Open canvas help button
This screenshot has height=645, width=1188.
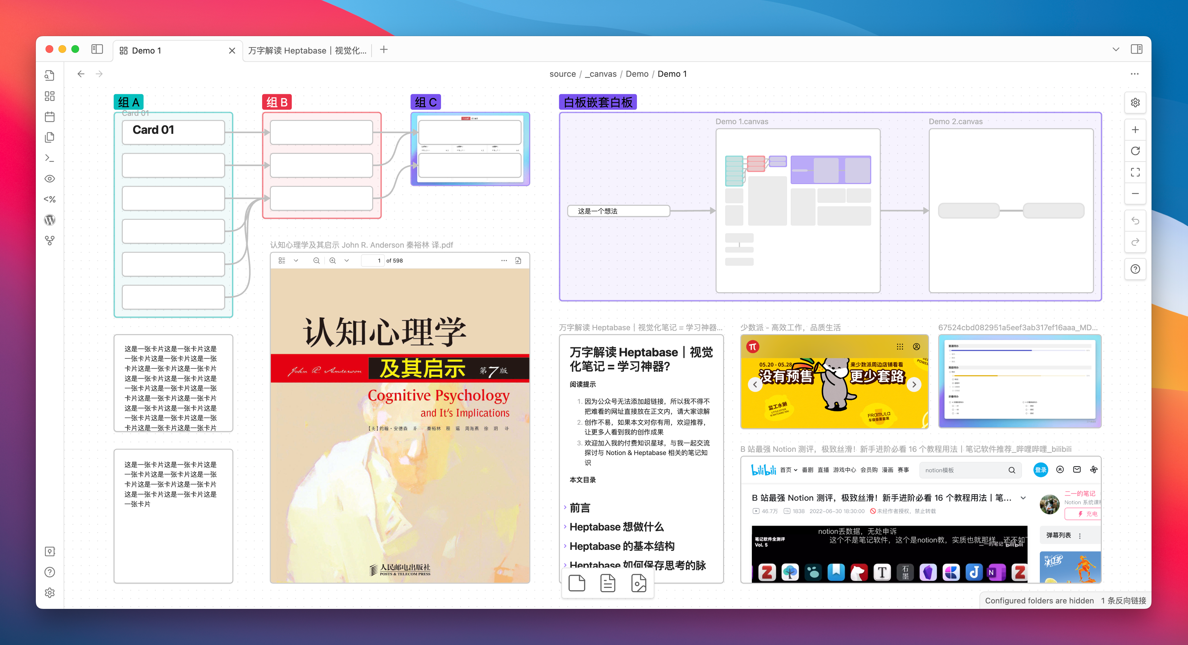[1135, 269]
